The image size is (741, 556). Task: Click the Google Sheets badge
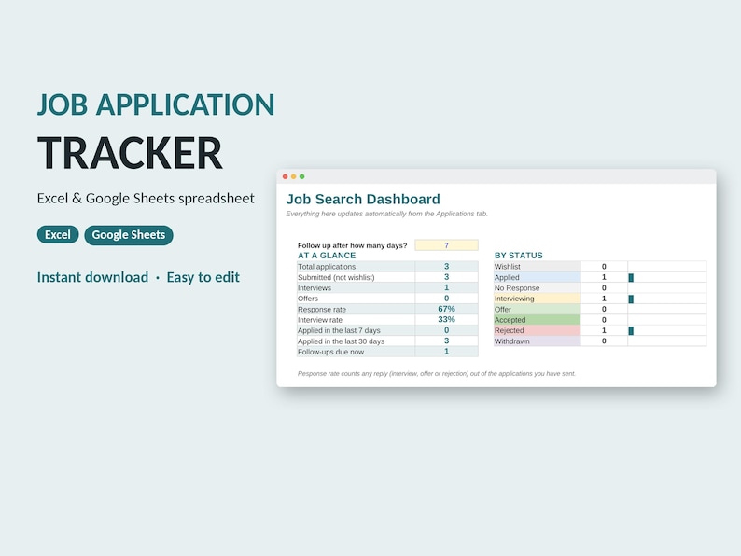pyautogui.click(x=129, y=235)
